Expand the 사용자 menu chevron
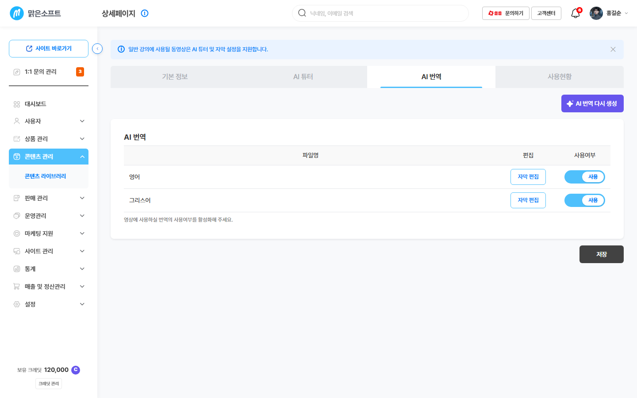This screenshot has width=637, height=398. pos(82,121)
